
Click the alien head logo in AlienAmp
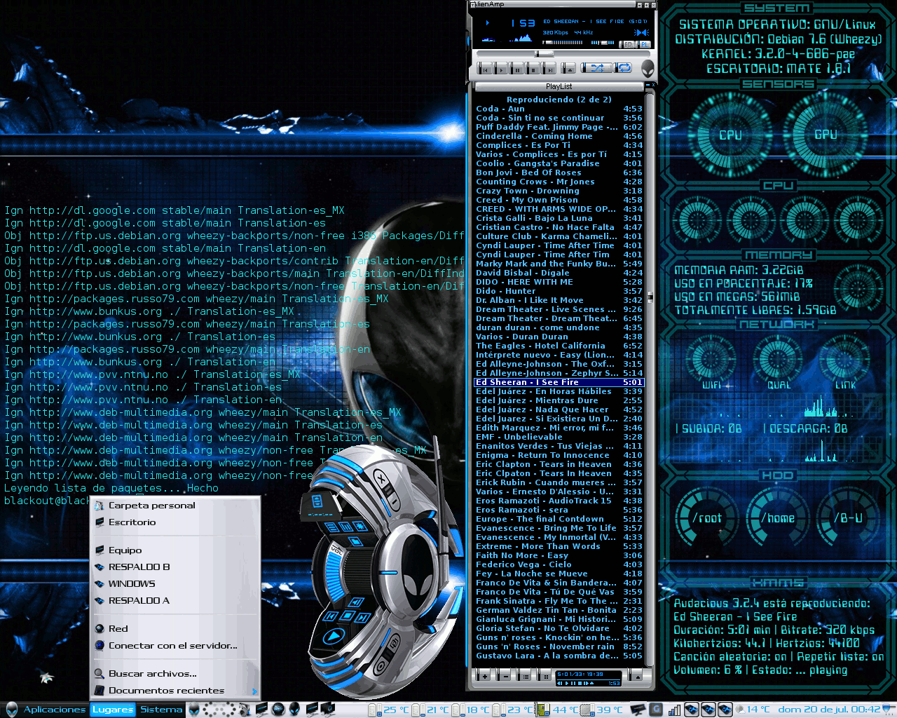pyautogui.click(x=648, y=68)
